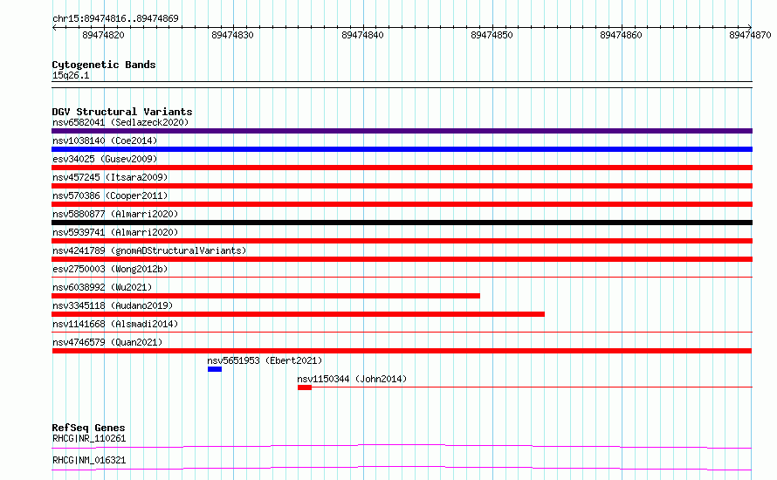
Task: Open the esv2750003 (Wong2012b) label
Action: point(110,269)
